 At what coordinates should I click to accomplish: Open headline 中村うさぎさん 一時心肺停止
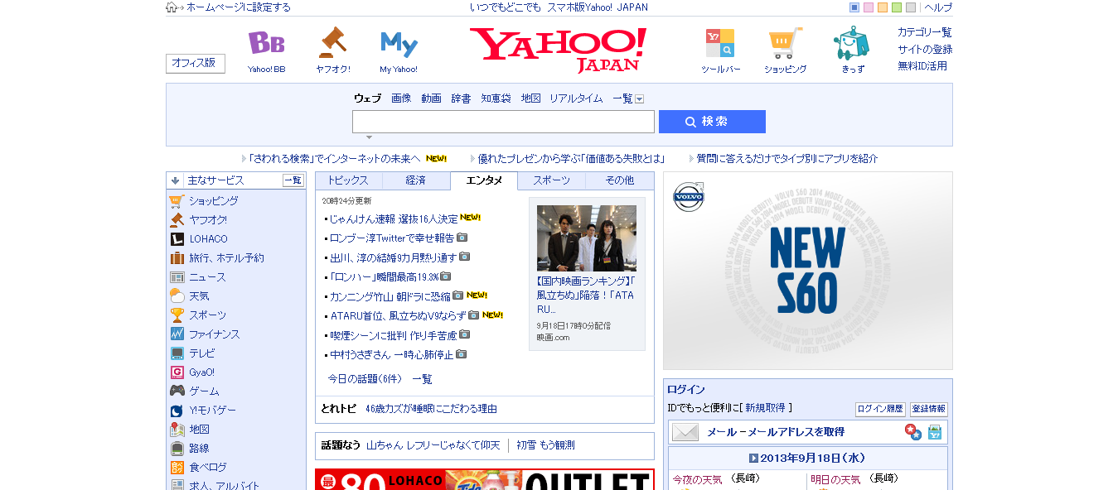(391, 355)
